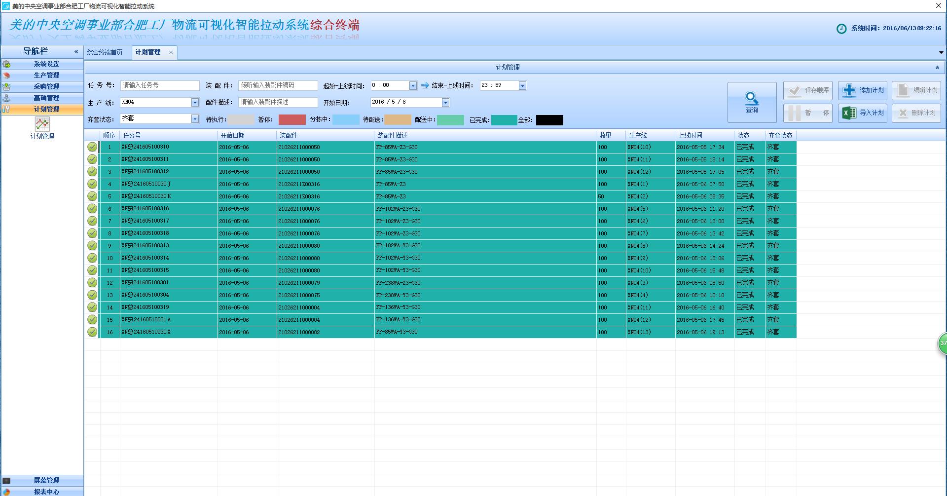Click the 基础管理 sidebar icon
This screenshot has width=947, height=496.
6,98
